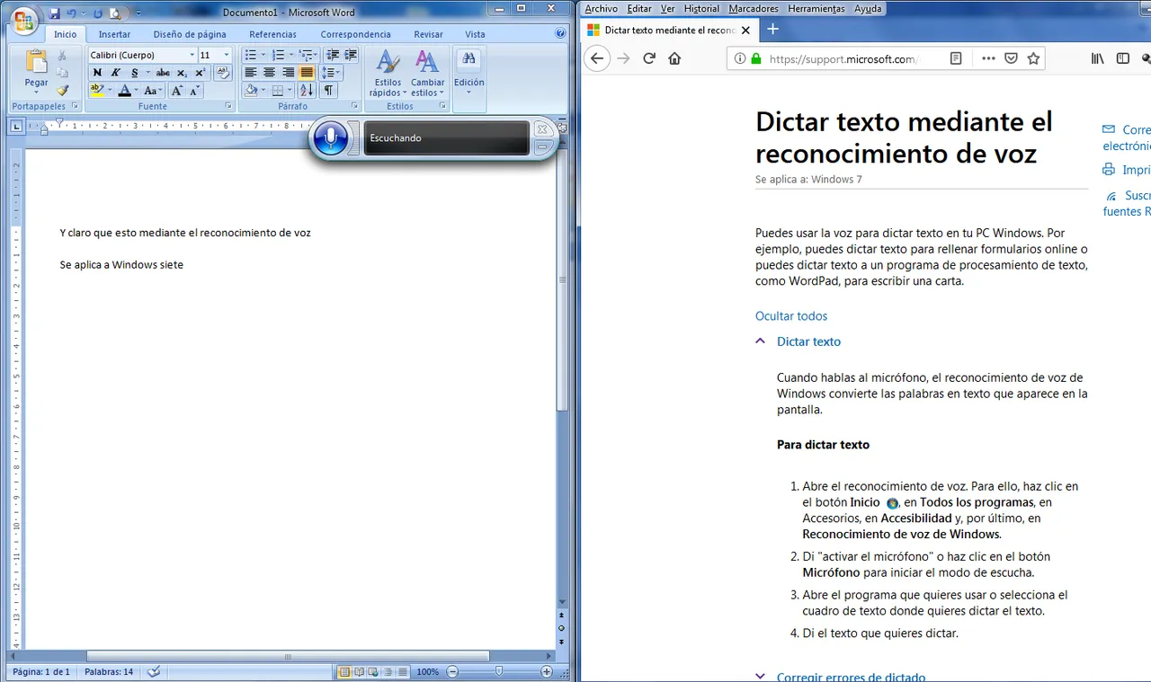Click the Bullets list icon
This screenshot has height=682, width=1151.
(x=251, y=55)
